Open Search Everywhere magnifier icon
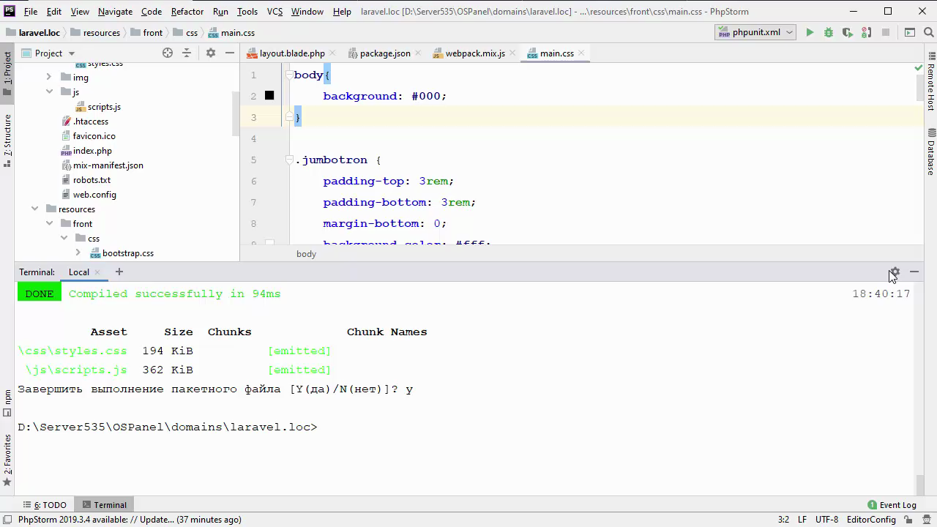937x527 pixels. [x=928, y=32]
